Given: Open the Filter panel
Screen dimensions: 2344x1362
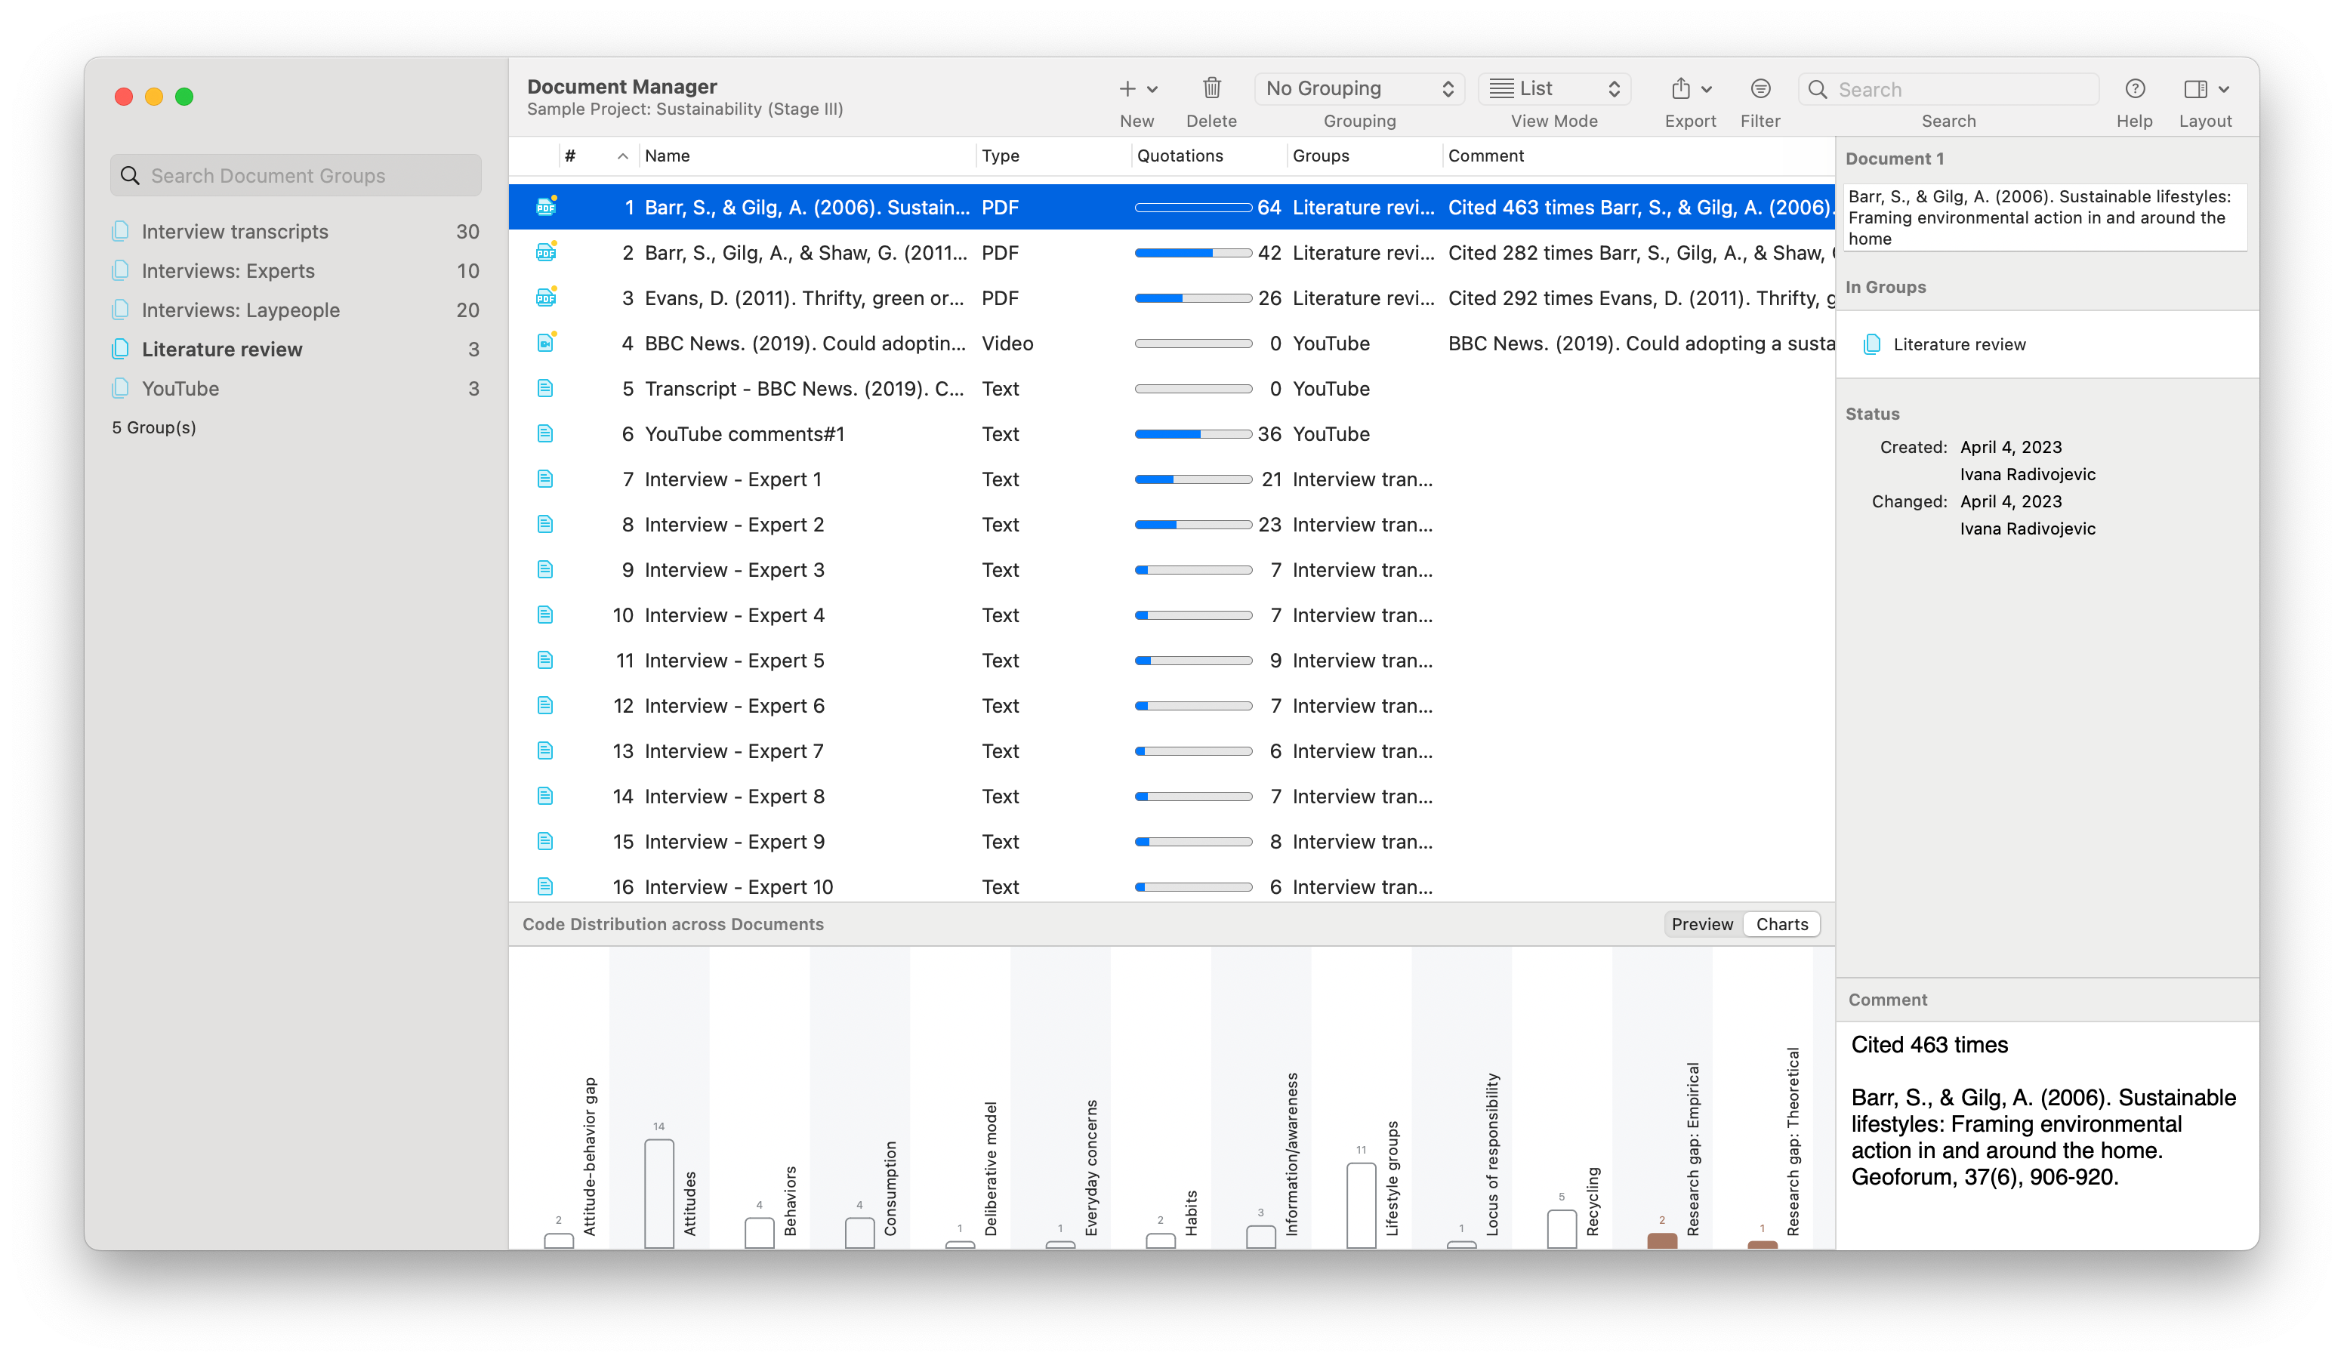Looking at the screenshot, I should 1760,88.
